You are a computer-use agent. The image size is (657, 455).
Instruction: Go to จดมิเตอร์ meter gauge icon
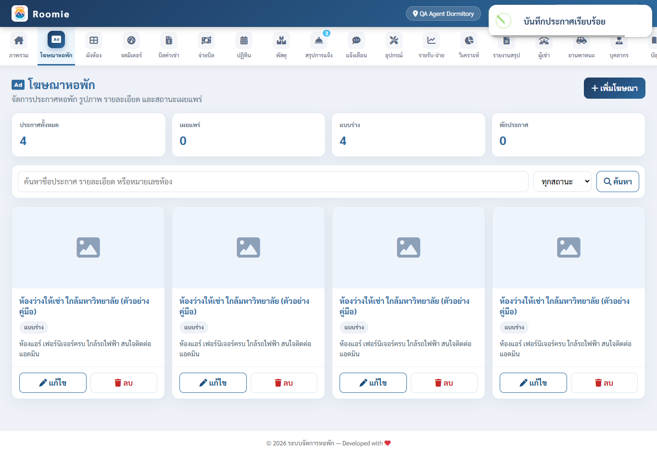click(131, 40)
